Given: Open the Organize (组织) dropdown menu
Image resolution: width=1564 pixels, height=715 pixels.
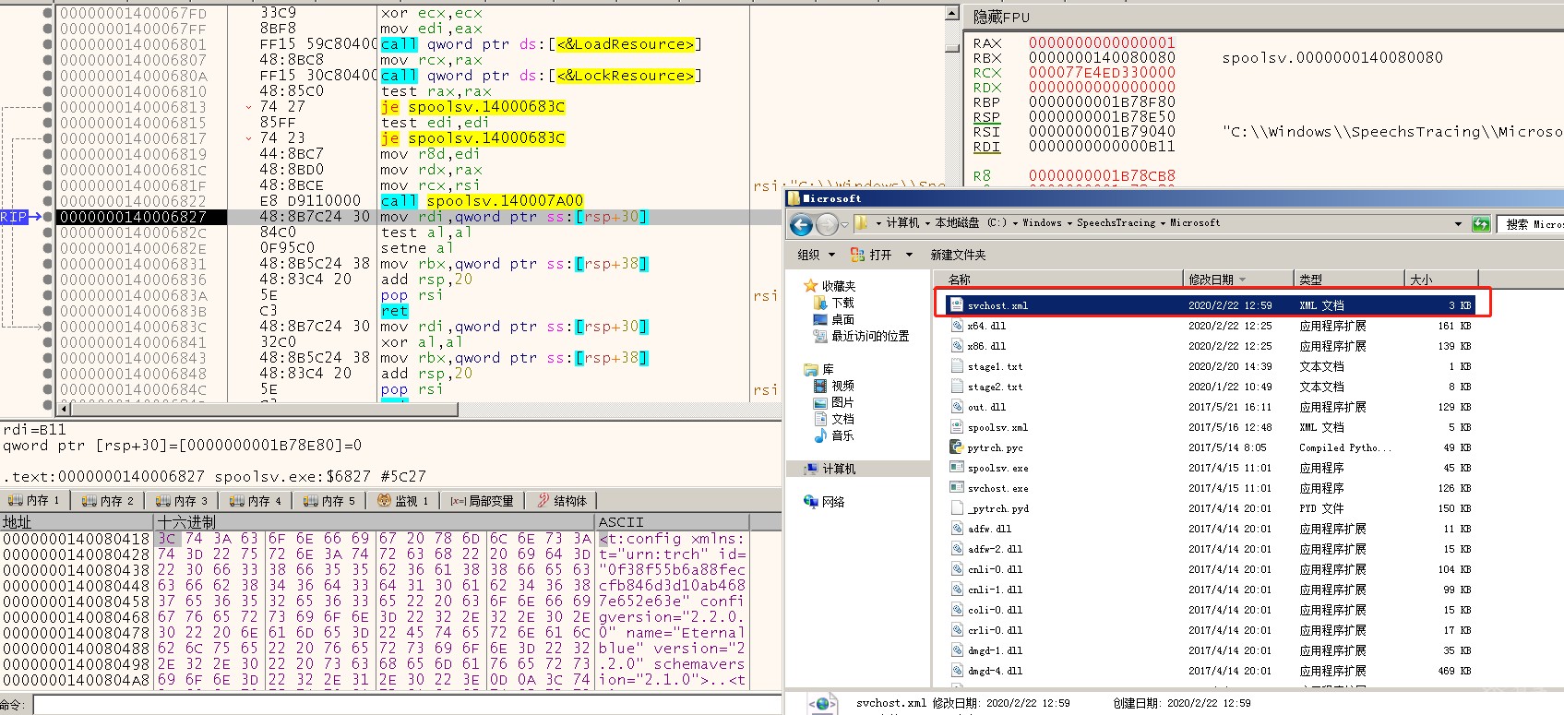Looking at the screenshot, I should point(816,255).
